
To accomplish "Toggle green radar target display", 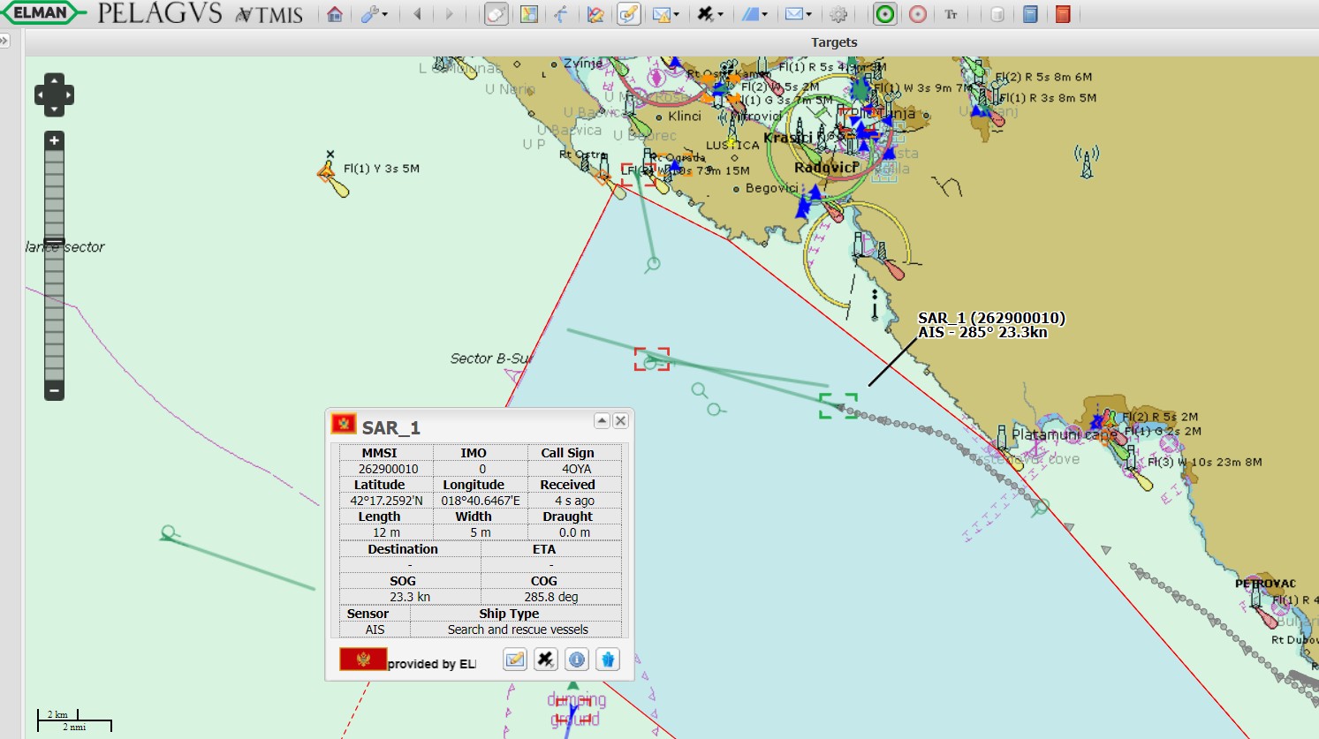I will 885,14.
